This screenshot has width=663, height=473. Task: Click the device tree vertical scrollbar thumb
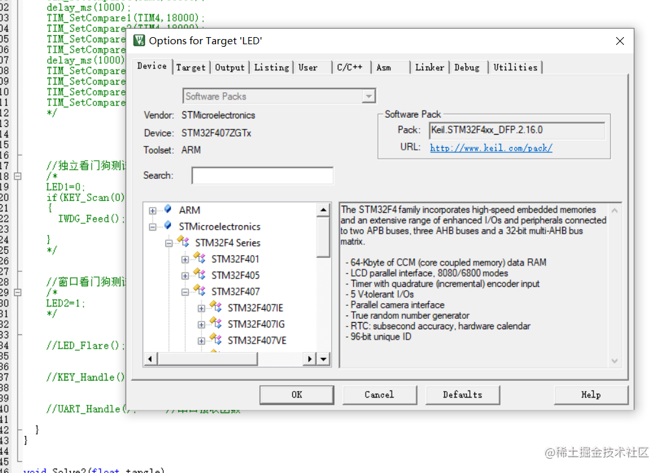323,237
